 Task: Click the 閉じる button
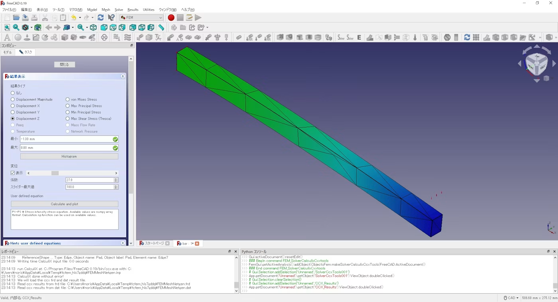tap(65, 65)
